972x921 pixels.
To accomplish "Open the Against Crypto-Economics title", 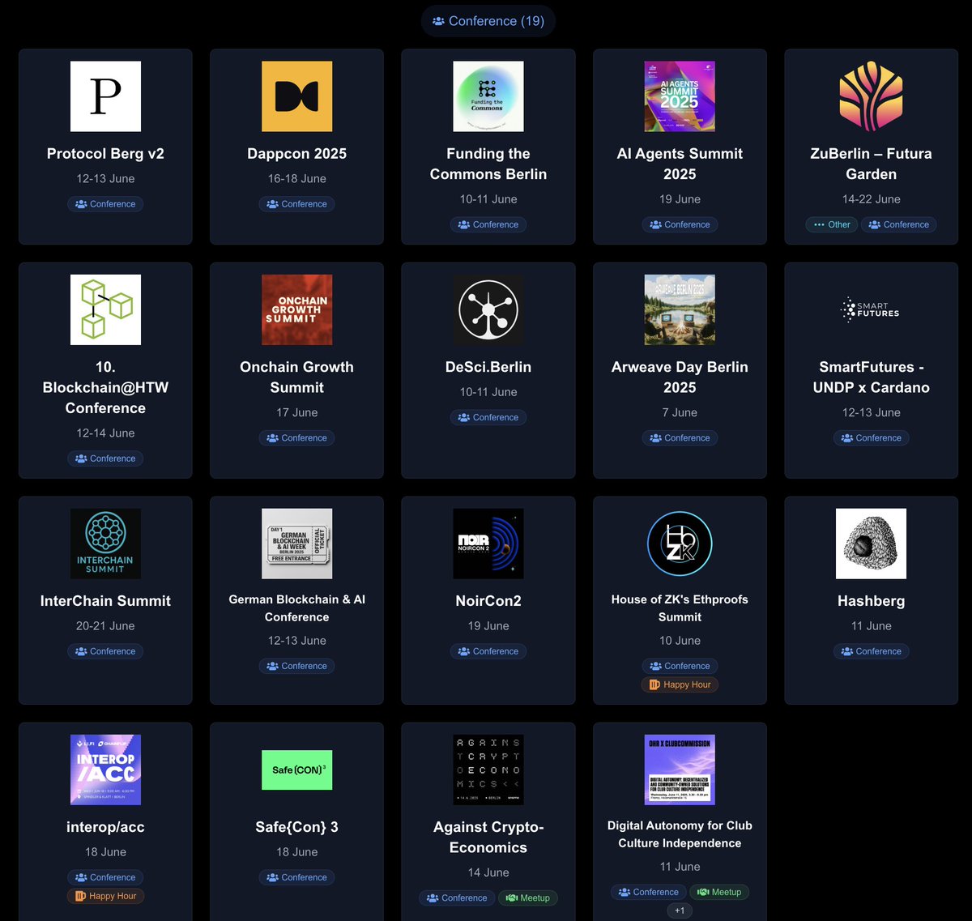I will pyautogui.click(x=488, y=838).
